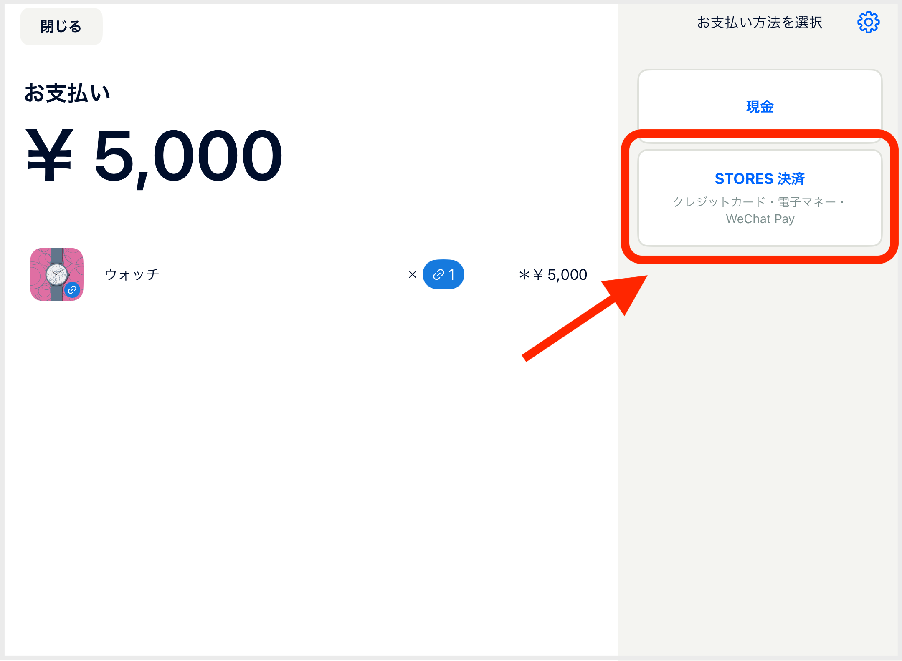Tap the 閉じる button
The image size is (902, 661).
[61, 26]
